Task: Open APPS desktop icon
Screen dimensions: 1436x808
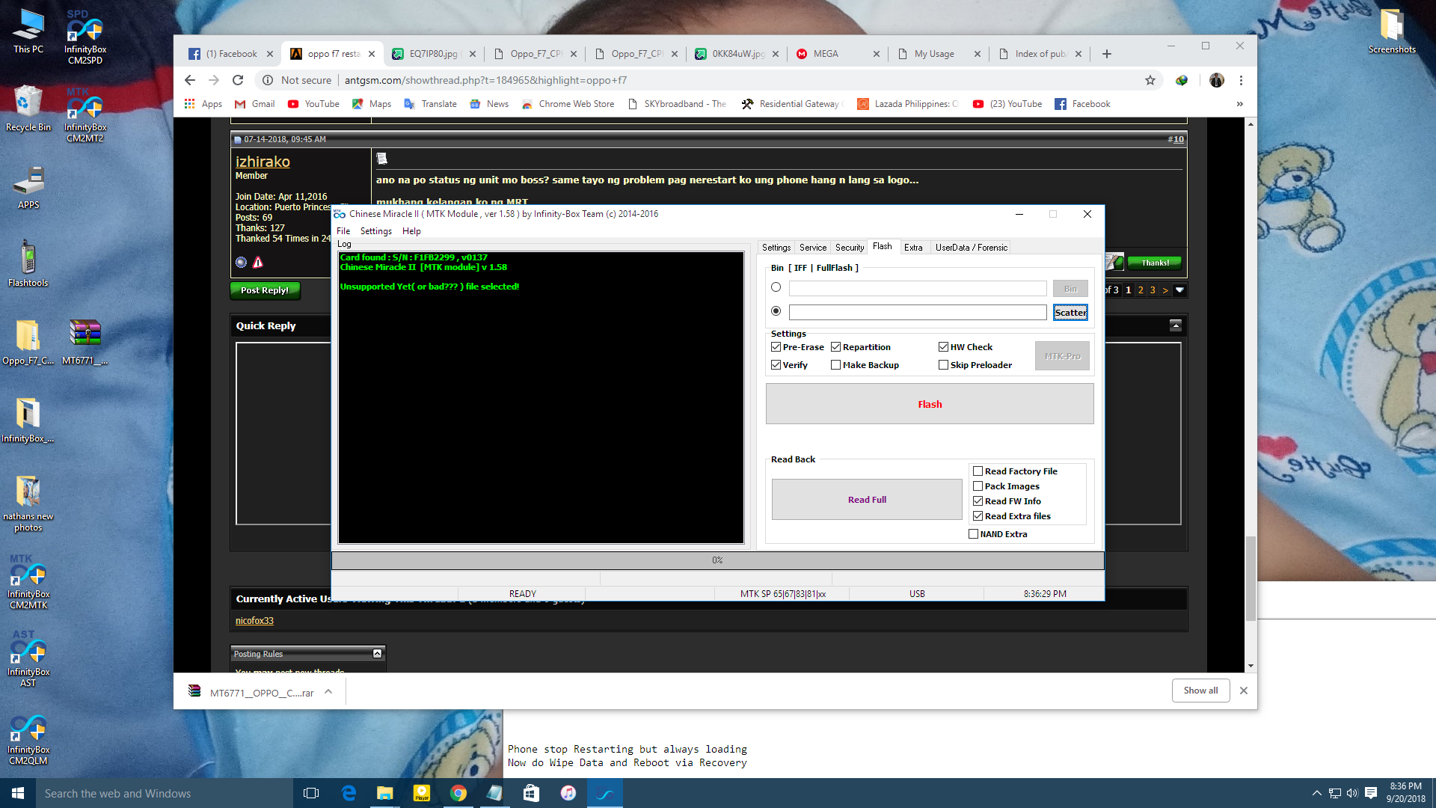Action: coord(28,187)
